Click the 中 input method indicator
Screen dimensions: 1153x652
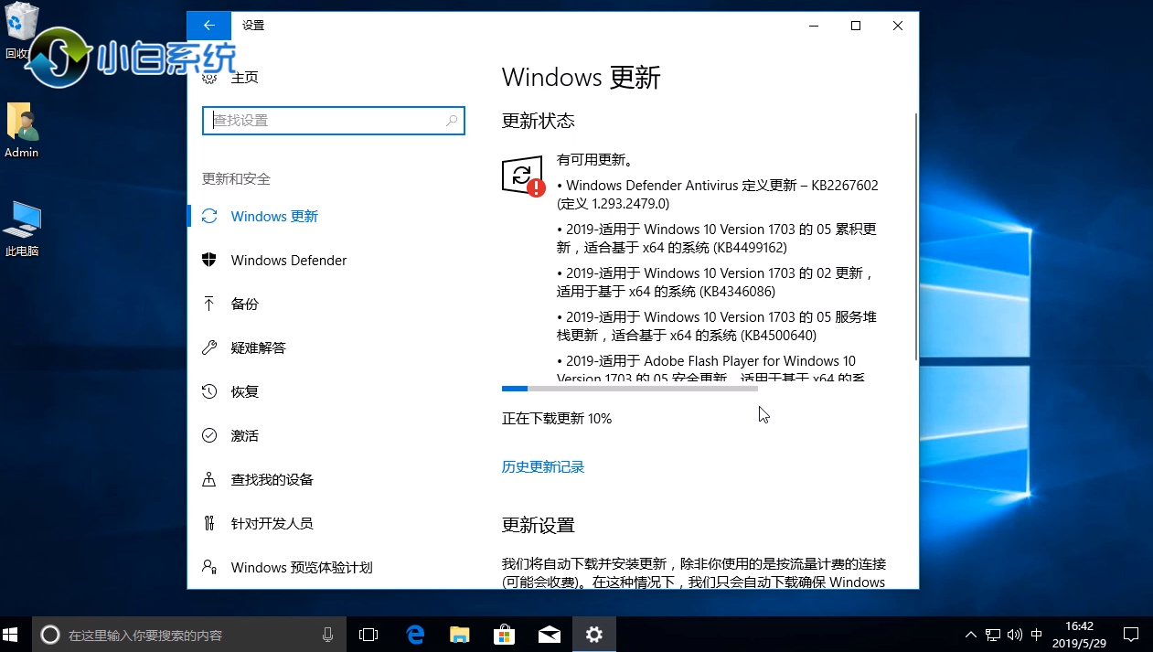tap(1036, 635)
